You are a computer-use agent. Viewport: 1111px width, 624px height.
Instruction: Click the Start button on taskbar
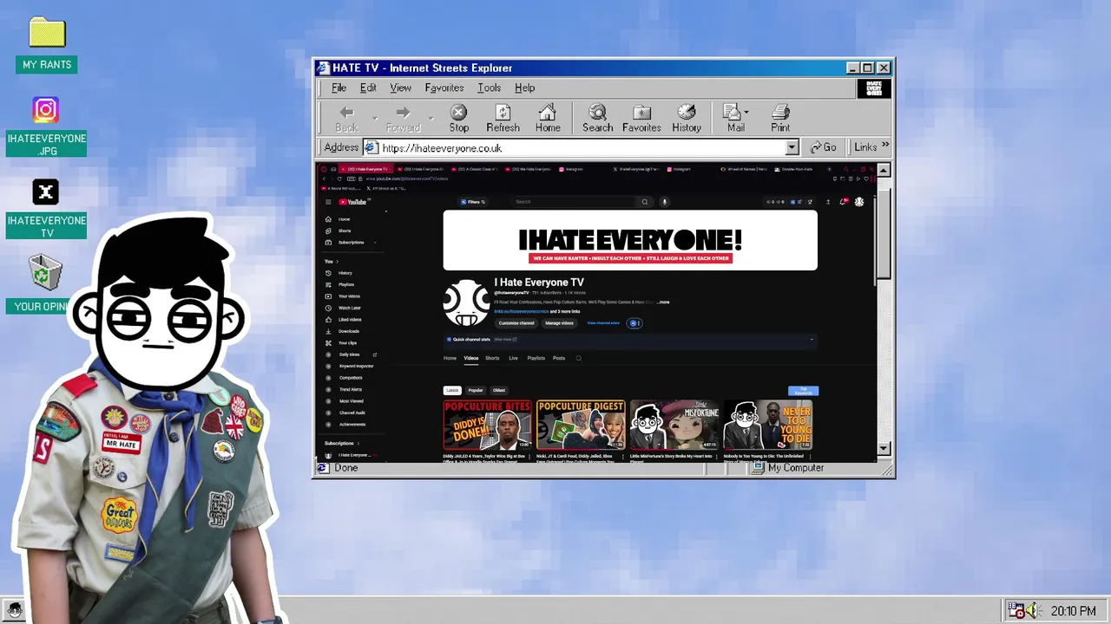click(14, 610)
